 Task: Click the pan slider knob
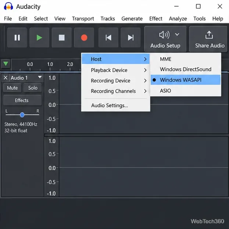[22, 115]
